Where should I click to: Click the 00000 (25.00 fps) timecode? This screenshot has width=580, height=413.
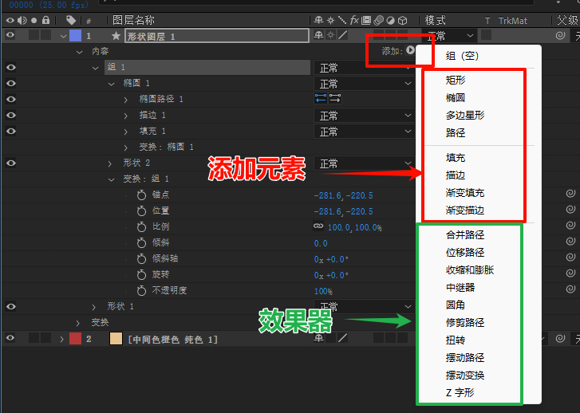click(49, 5)
